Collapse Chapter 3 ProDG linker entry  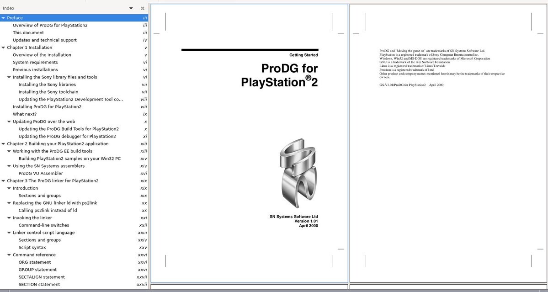coord(3,181)
